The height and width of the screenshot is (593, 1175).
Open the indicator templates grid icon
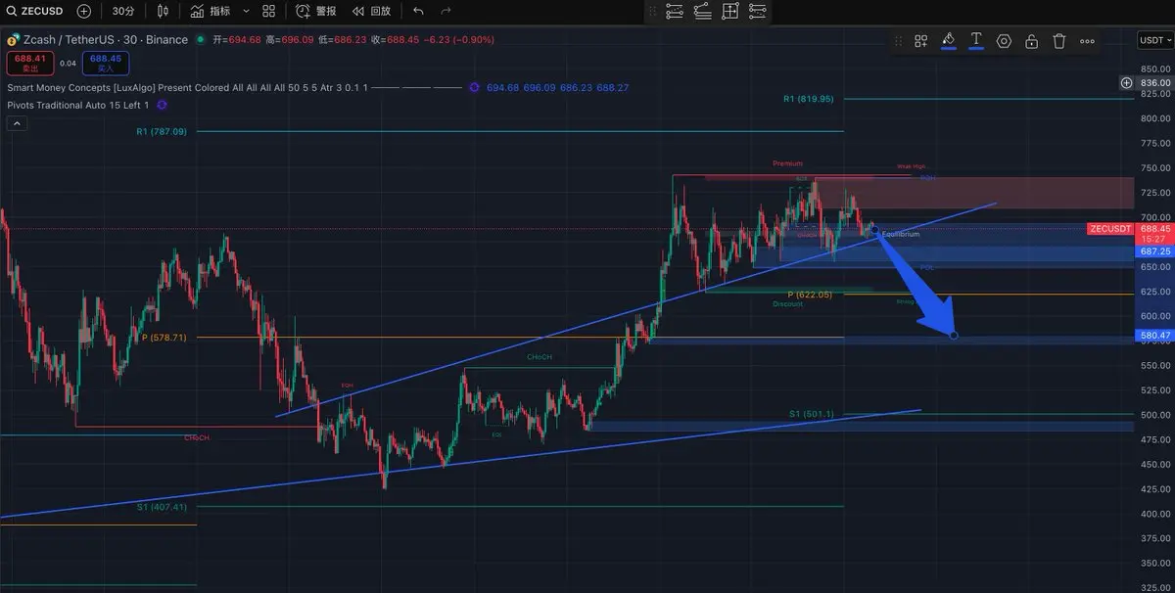tap(268, 11)
